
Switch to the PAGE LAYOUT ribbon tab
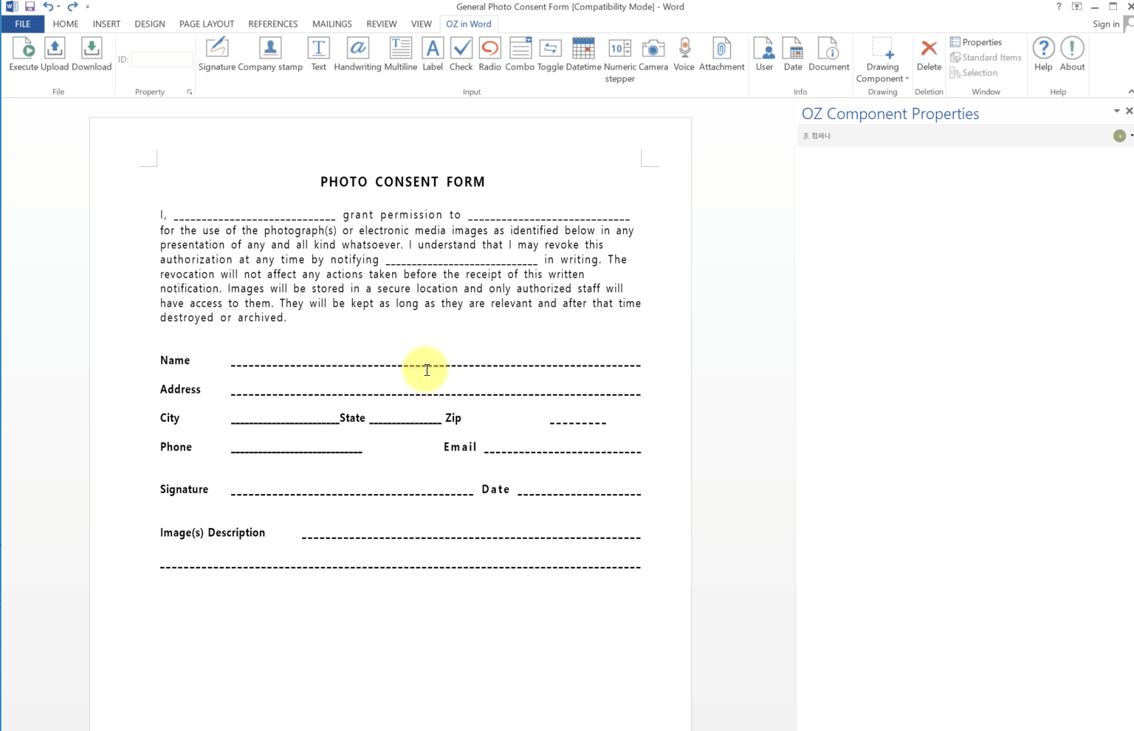(x=207, y=24)
